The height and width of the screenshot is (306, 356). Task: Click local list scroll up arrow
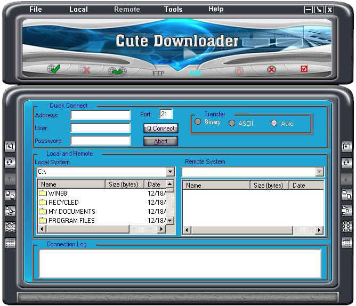[170, 184]
